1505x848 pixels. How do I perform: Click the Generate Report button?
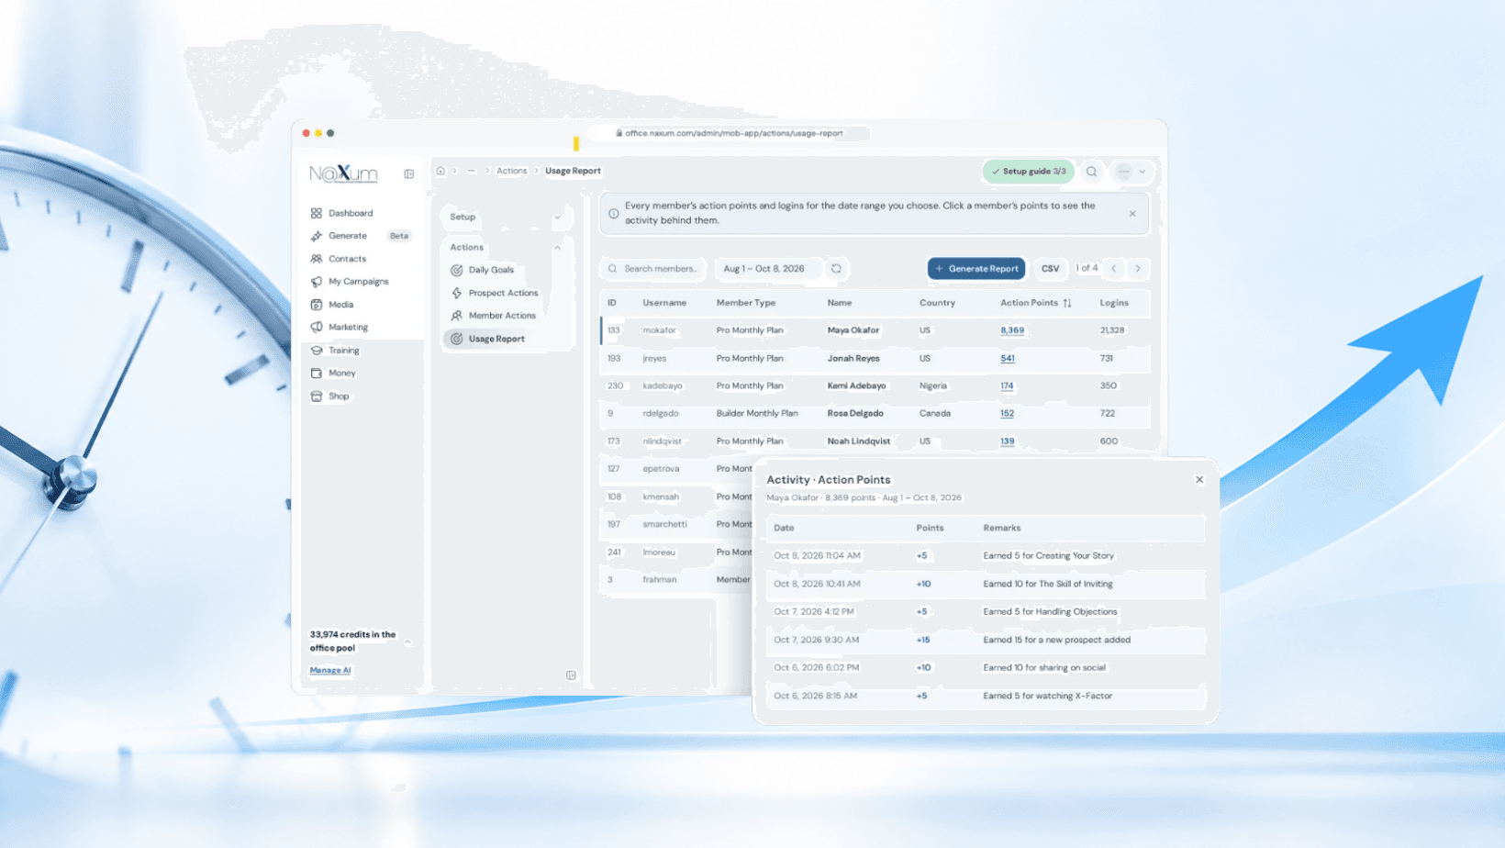[x=976, y=269]
